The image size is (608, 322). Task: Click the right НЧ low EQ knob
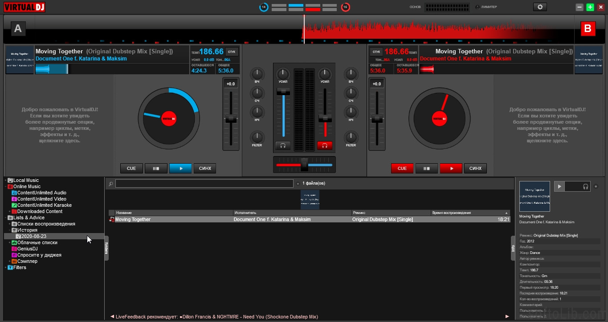click(x=351, y=112)
